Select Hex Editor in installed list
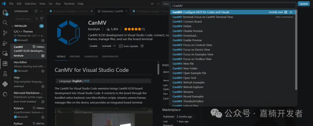 (28, 67)
